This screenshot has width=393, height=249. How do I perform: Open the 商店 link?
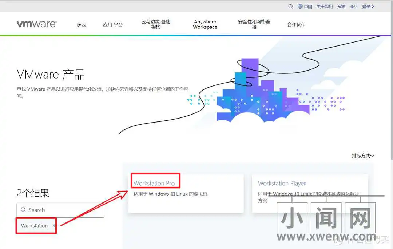354,7
